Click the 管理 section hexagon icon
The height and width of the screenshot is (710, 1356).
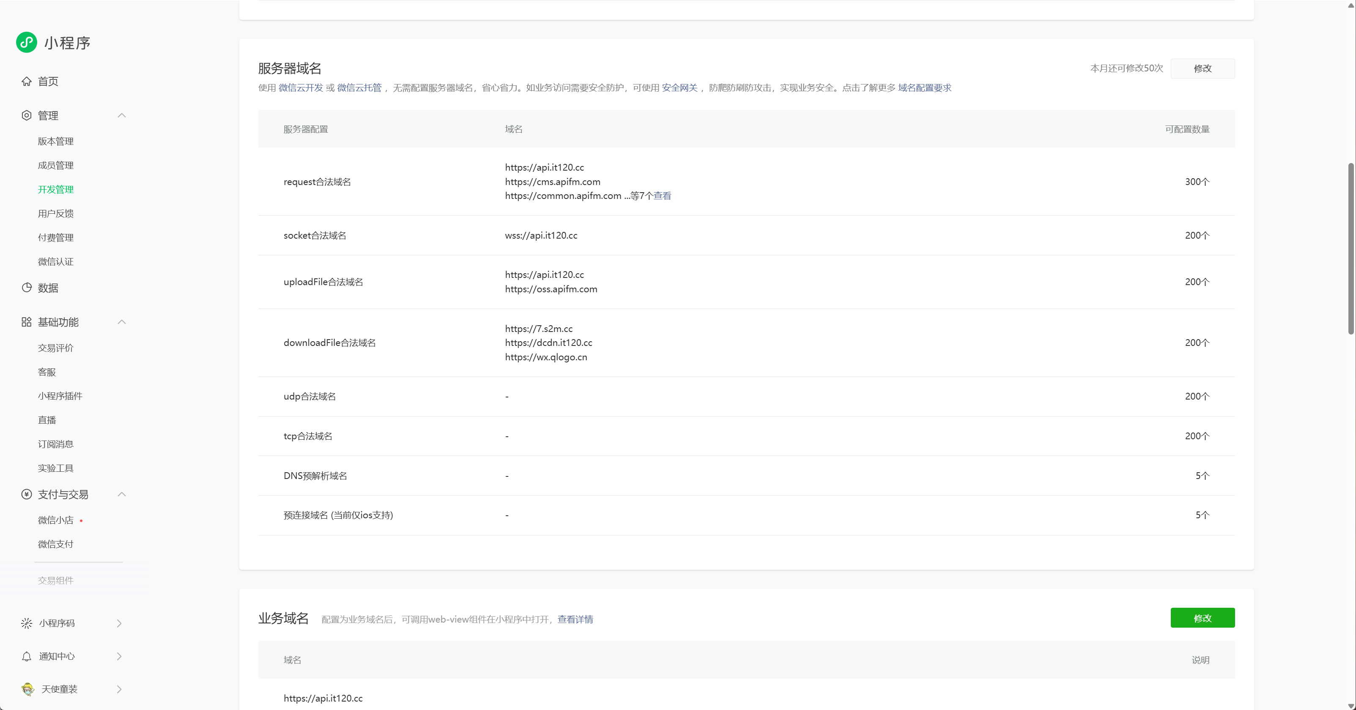[26, 115]
